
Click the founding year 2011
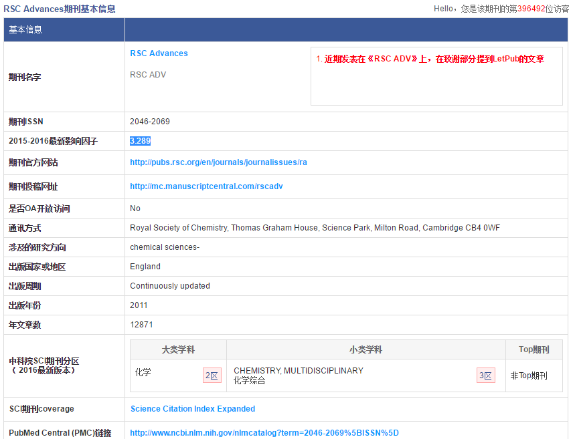139,305
